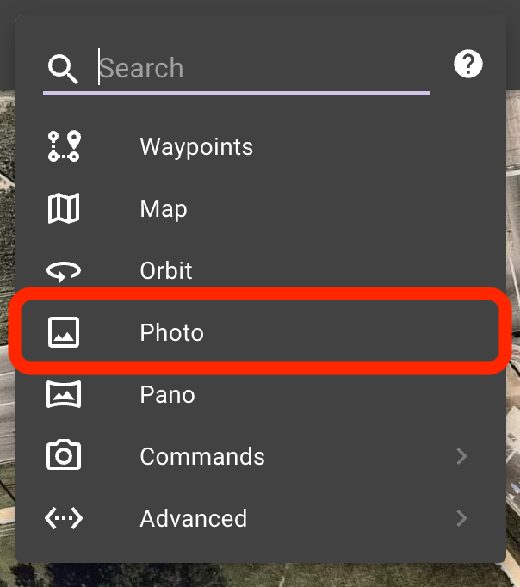The height and width of the screenshot is (587, 520).
Task: Choose the Map menu entry
Action: [260, 208]
